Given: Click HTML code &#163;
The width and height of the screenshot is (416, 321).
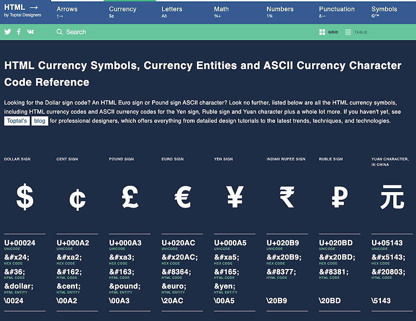Looking at the screenshot, I should 121,272.
